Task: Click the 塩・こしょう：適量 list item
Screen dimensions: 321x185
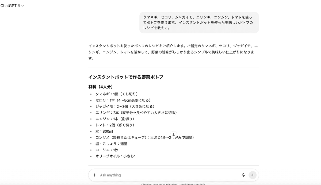Action: (x=112, y=144)
